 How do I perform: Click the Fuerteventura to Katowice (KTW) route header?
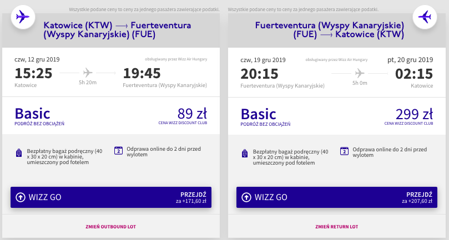click(x=329, y=30)
